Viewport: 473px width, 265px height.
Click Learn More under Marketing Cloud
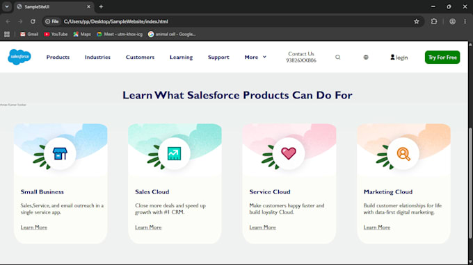(377, 228)
